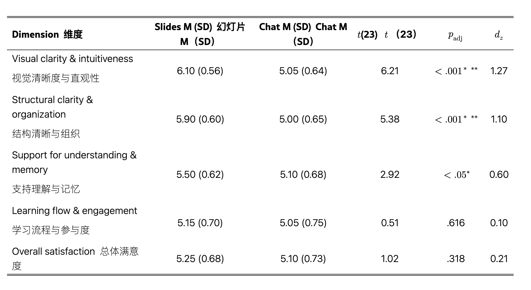The width and height of the screenshot is (531, 290).
Task: Click the d z column header
Action: tap(498, 35)
